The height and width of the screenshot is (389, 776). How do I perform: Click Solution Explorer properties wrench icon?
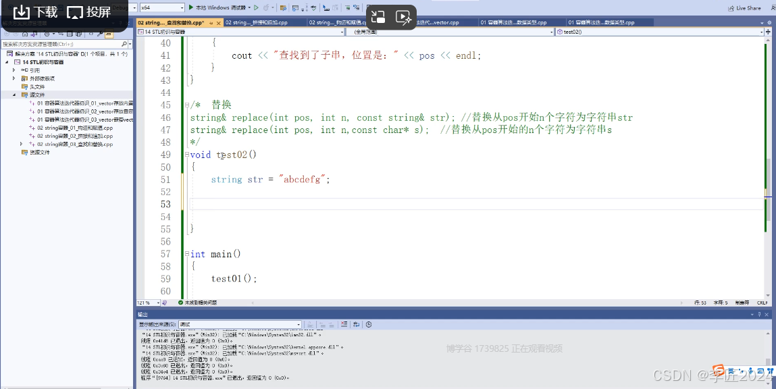[x=100, y=34]
